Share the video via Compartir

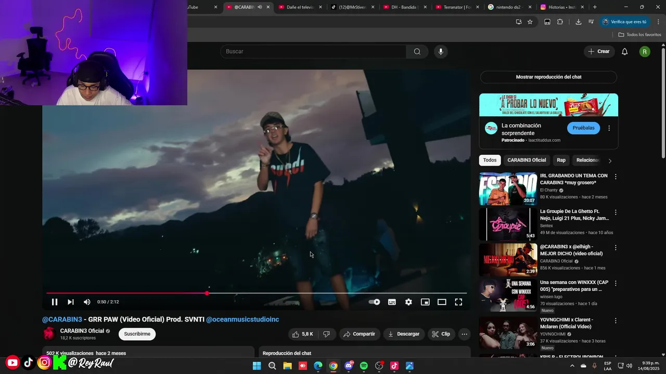tap(359, 334)
